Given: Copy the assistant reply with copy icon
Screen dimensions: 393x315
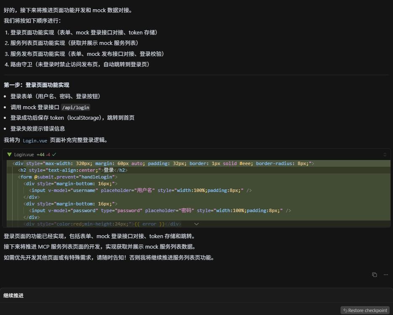Looking at the screenshot, I should pyautogui.click(x=374, y=275).
